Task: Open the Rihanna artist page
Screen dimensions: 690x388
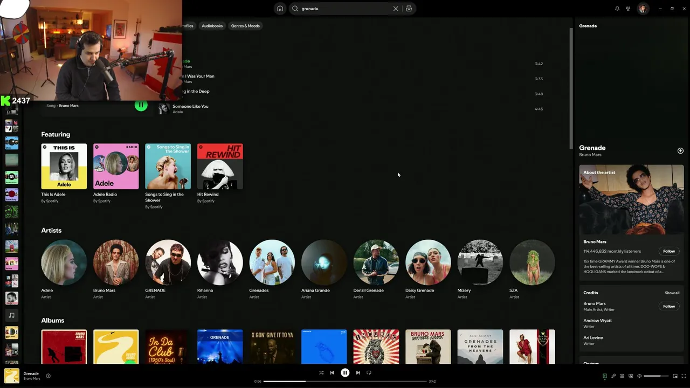Action: [x=220, y=262]
